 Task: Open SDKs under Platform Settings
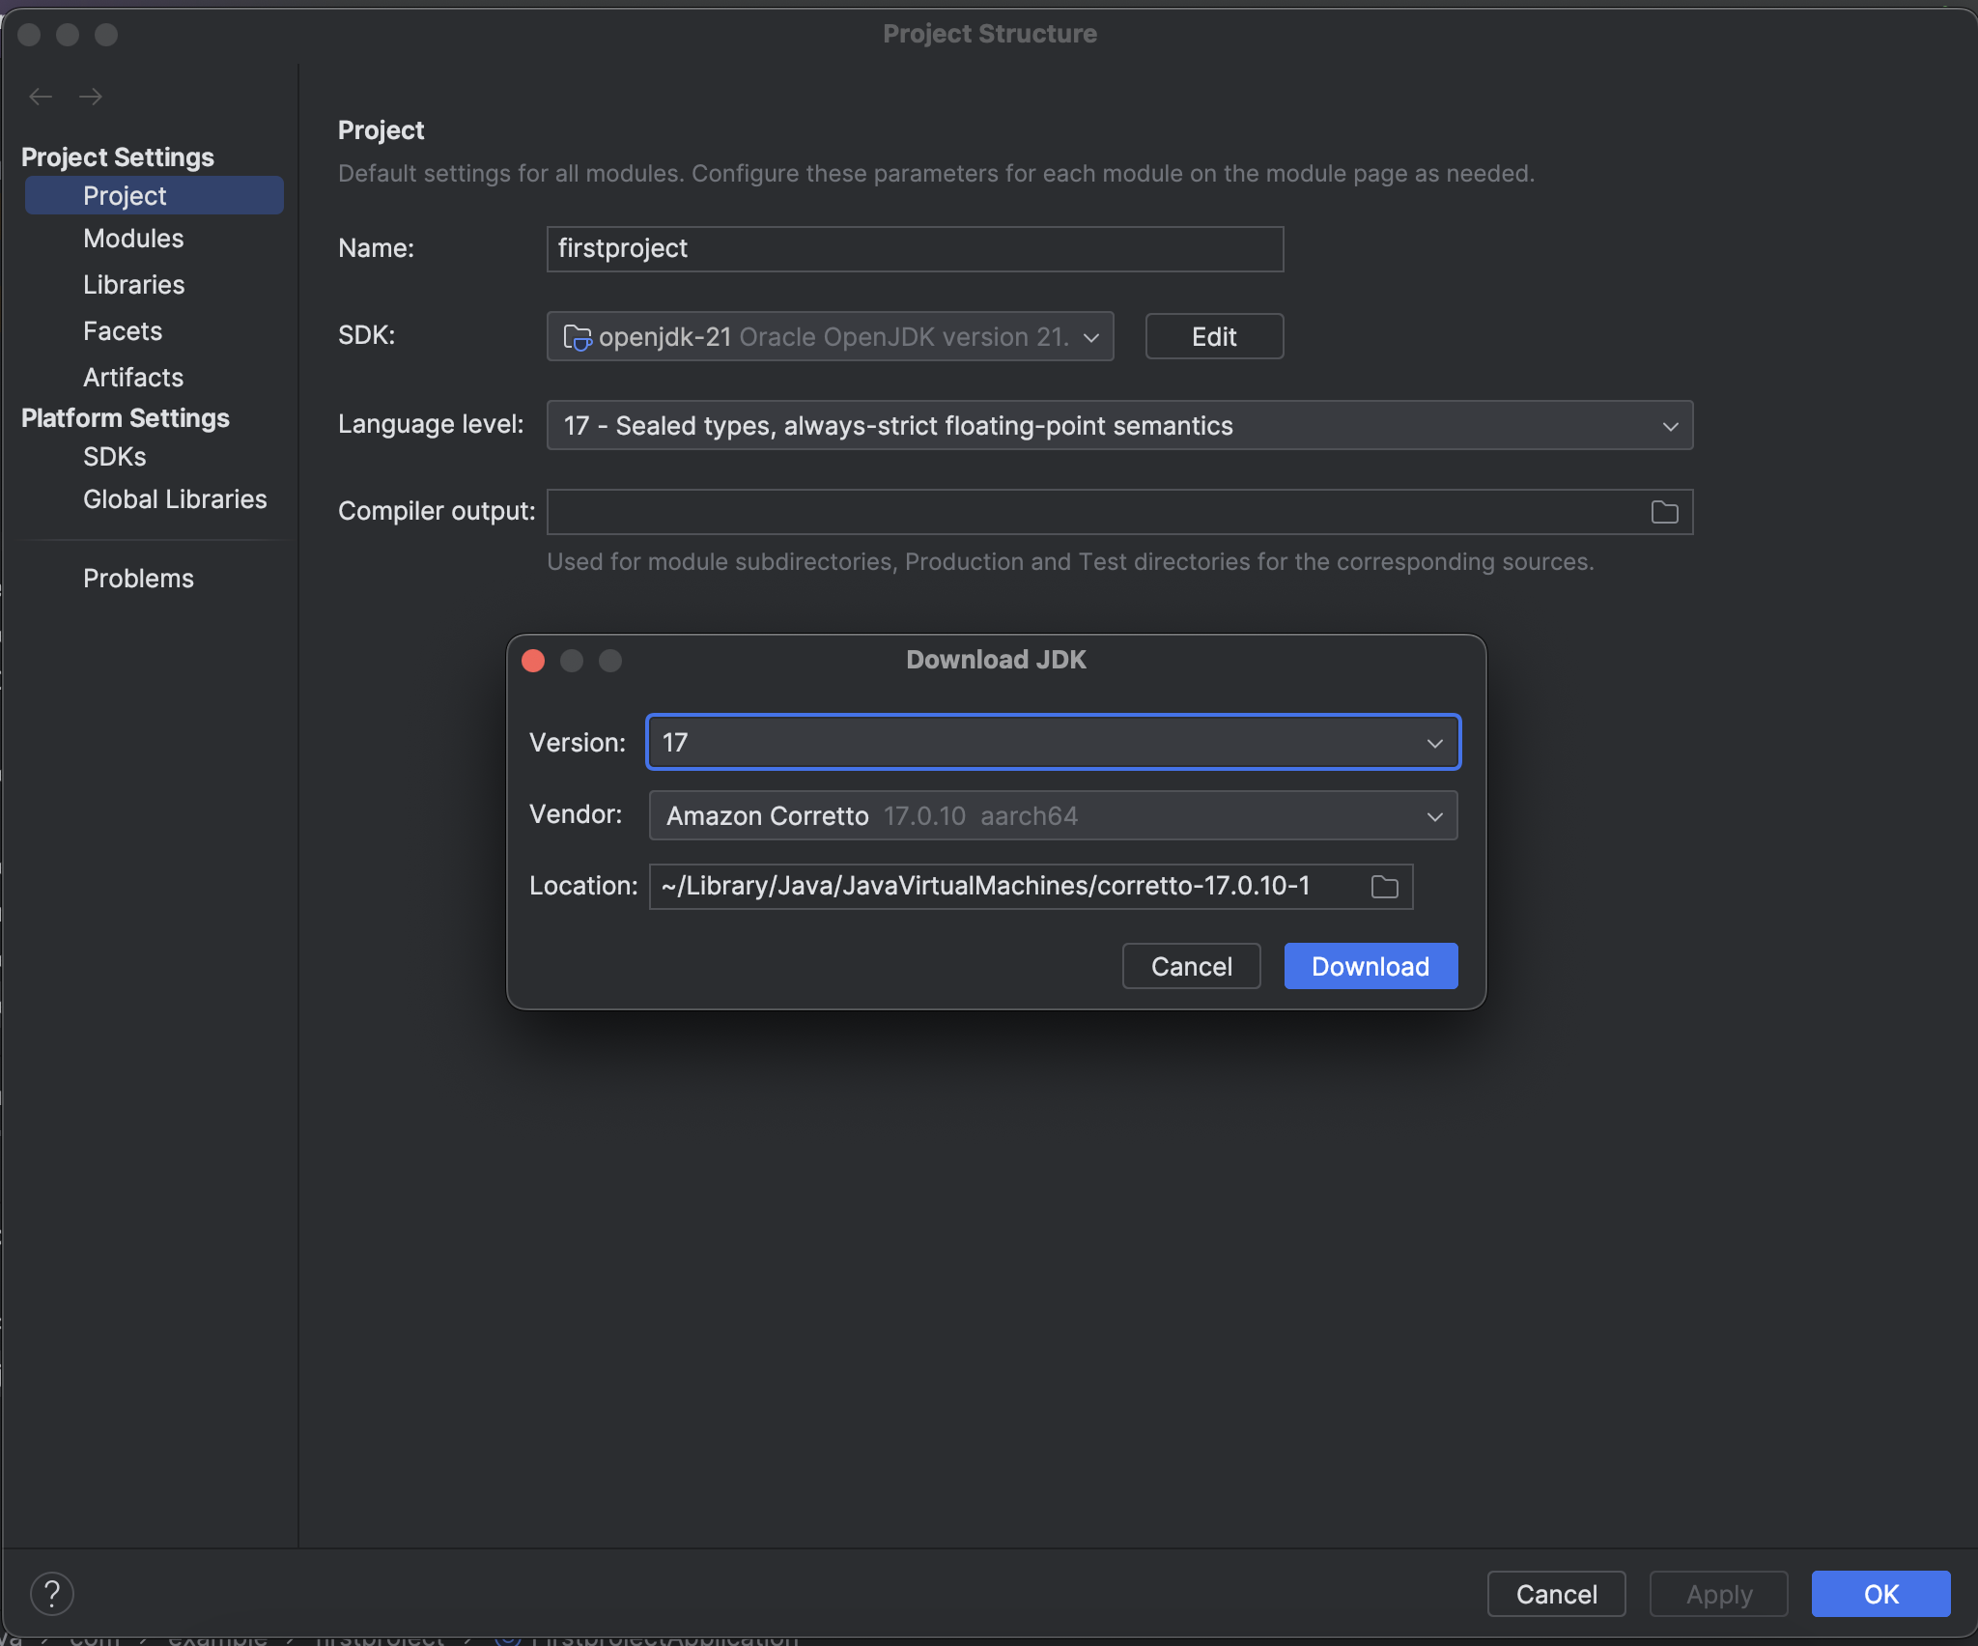114,457
